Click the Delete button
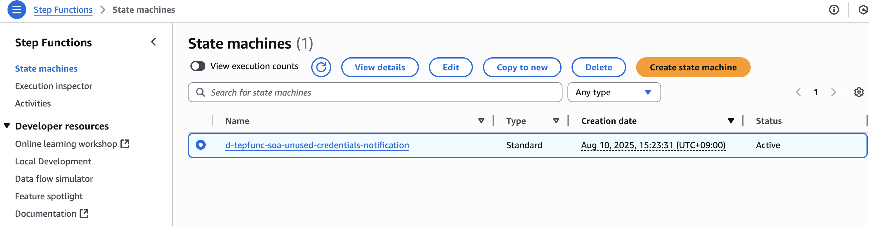The height and width of the screenshot is (226, 869). pos(598,67)
